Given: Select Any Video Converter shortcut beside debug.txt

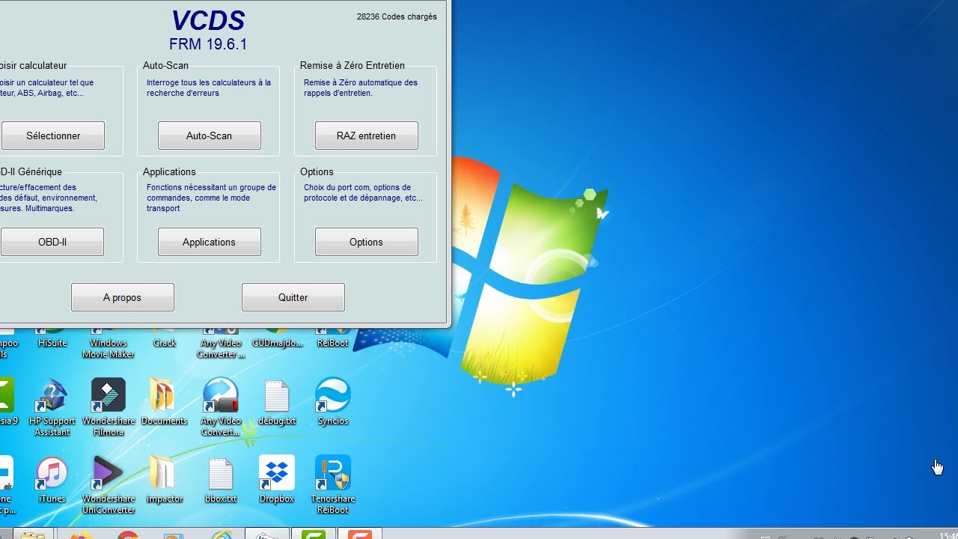Looking at the screenshot, I should [220, 407].
